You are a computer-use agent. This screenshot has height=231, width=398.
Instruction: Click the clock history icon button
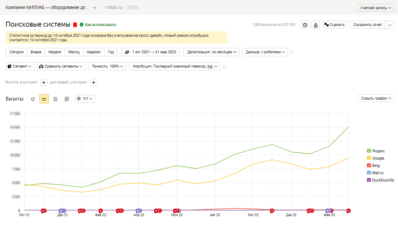[305, 25]
